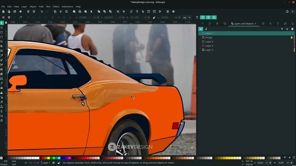Screen dimensions: 296x166
Task: Unlock the Image layer padlock
Action: point(292,37)
